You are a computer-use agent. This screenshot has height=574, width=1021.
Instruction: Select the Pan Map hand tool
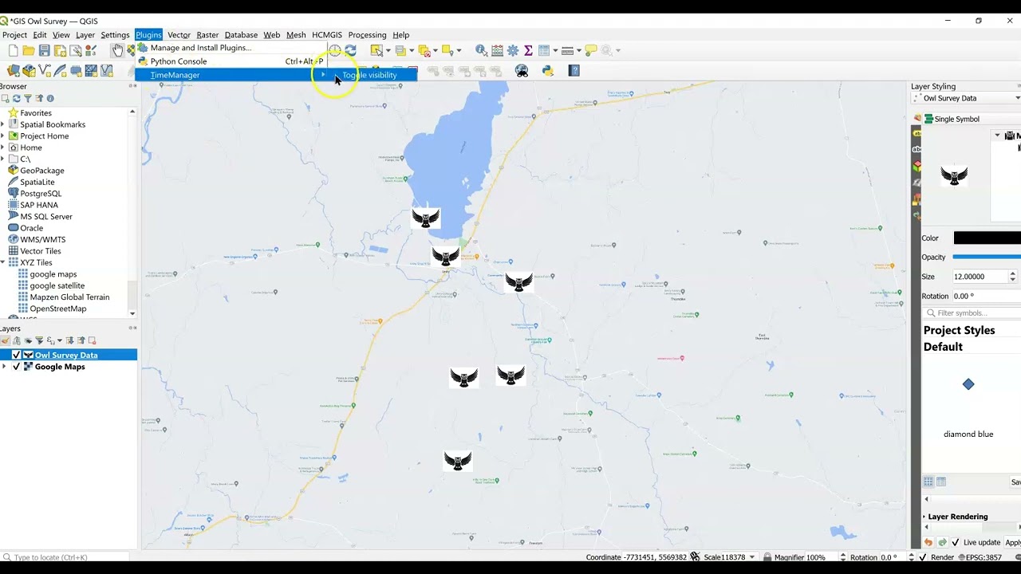click(x=117, y=50)
